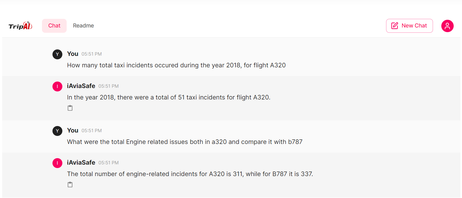Image resolution: width=462 pixels, height=198 pixels.
Task: Click the iAviaSafe avatar on second bot reply
Action: (x=57, y=163)
